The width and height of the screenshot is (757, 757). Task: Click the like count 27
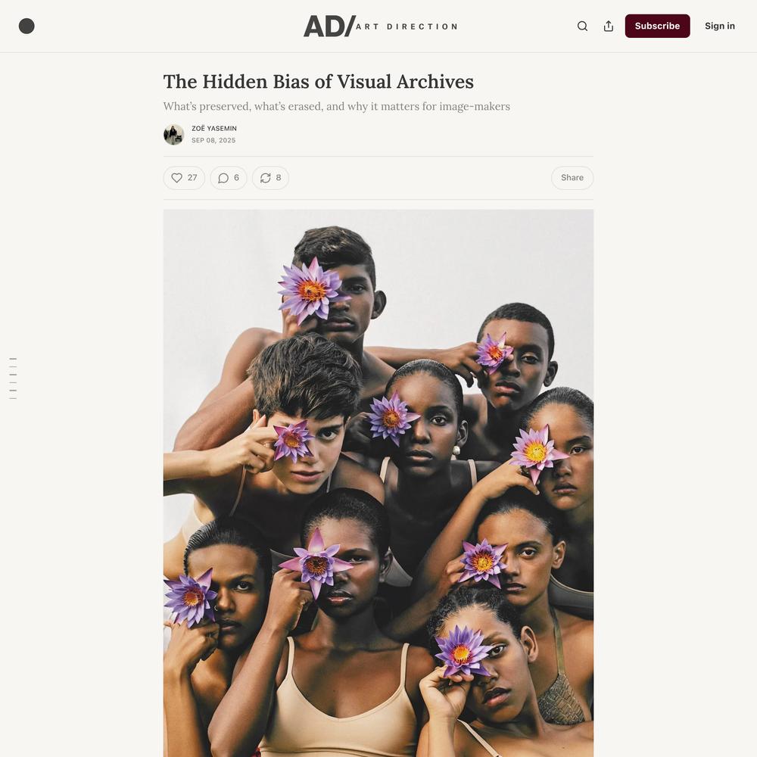tap(192, 178)
